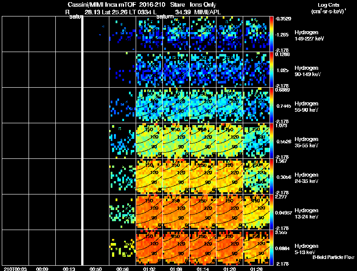Image resolution: width=357 pixels, height=271 pixels.
Task: Click the '0.6889' colorbar value
Action: [x=282, y=90]
